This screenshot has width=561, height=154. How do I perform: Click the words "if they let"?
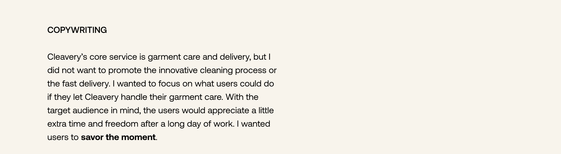(x=65, y=97)
